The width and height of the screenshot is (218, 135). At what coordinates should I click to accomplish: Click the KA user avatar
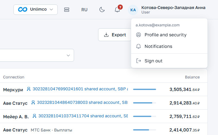click(133, 10)
